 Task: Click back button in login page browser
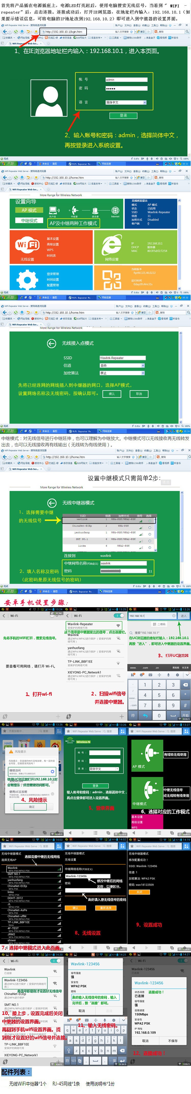tap(5, 31)
